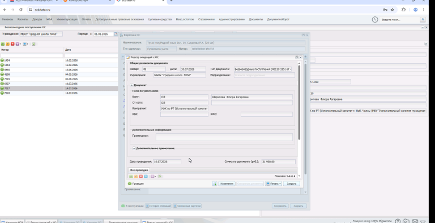
Task: Open the print dropdown arrow in main list toolbar
Action: (28, 44)
